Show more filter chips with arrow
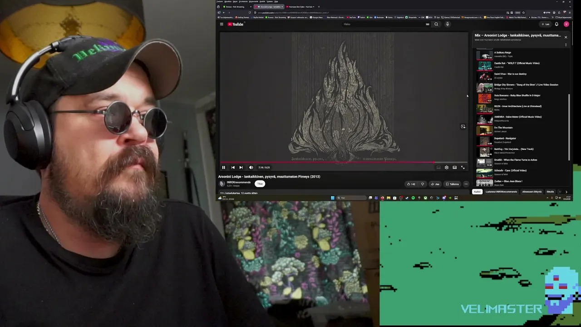Screen dimensions: 581x327 566,192
